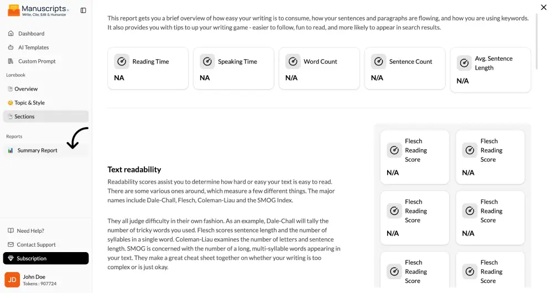
Task: Click the Avg. Sentence Length gauge icon
Action: (464, 63)
